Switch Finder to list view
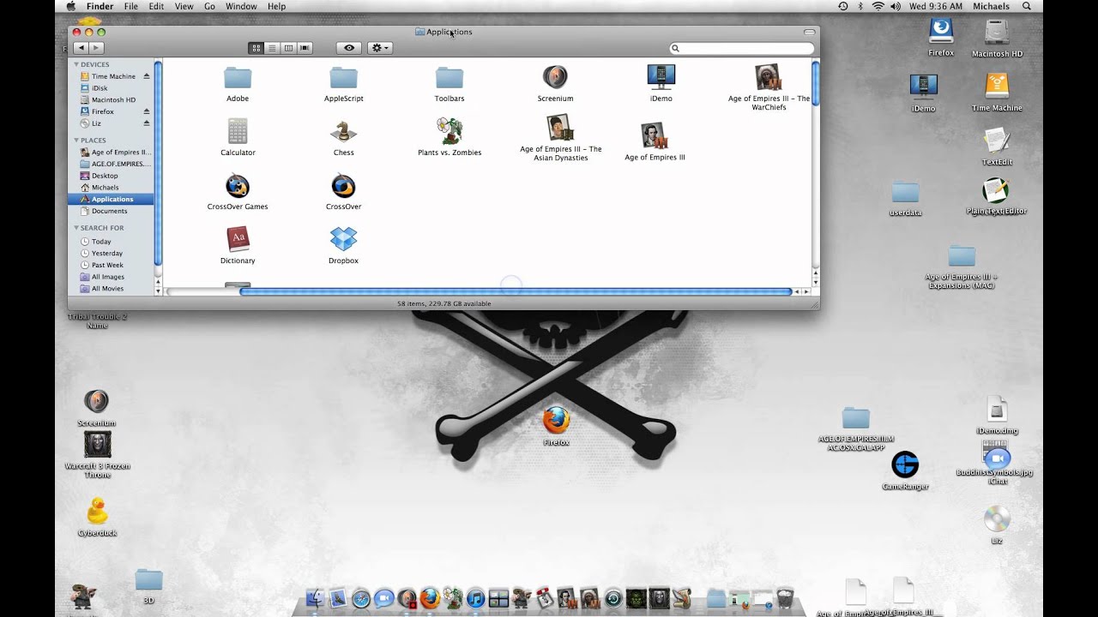The image size is (1098, 617). click(272, 48)
